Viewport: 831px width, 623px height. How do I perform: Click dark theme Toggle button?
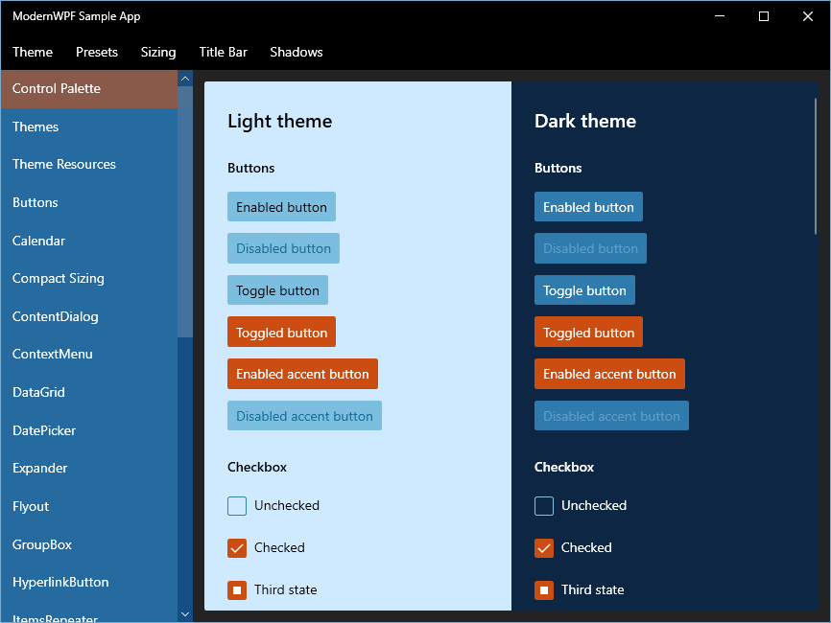[x=584, y=290]
